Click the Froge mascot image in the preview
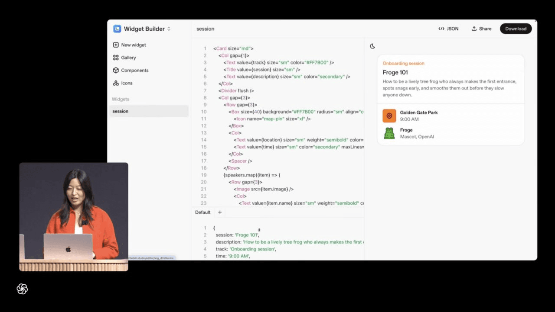The image size is (555, 312). [389, 133]
